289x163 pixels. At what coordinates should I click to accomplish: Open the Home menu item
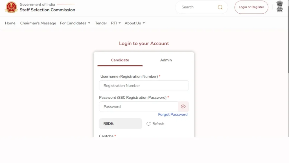(10, 23)
